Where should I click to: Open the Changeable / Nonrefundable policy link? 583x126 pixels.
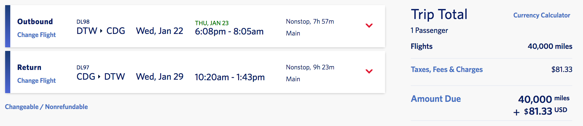click(x=46, y=107)
